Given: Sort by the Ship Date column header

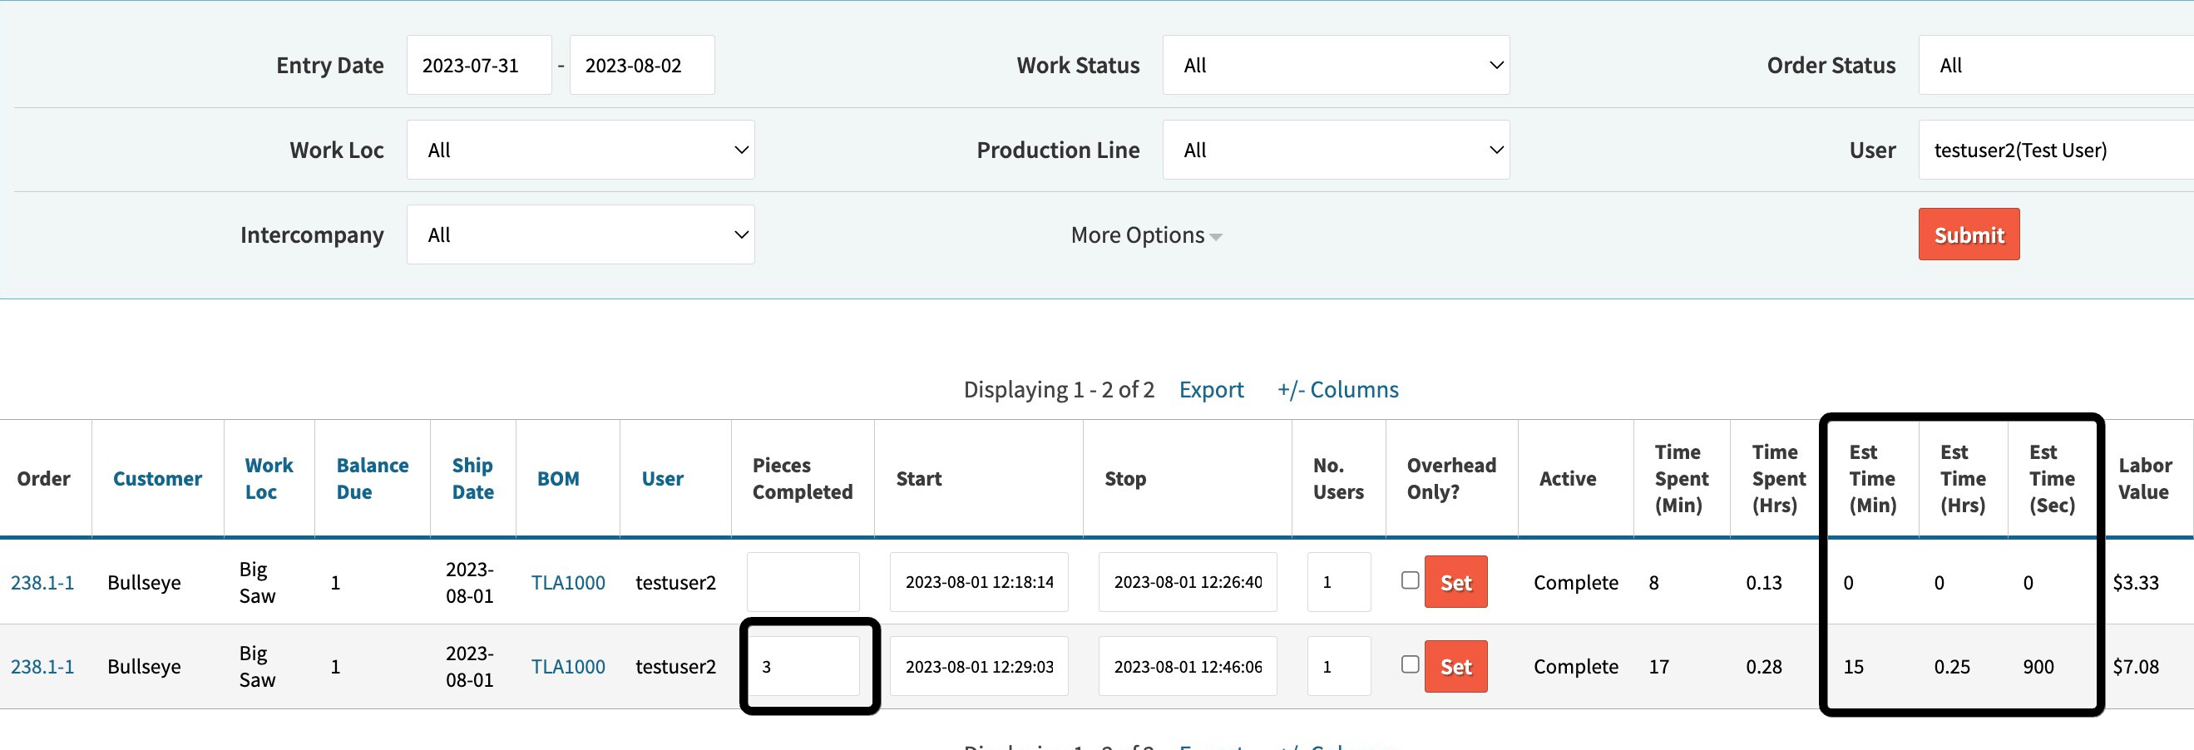Looking at the screenshot, I should (472, 479).
